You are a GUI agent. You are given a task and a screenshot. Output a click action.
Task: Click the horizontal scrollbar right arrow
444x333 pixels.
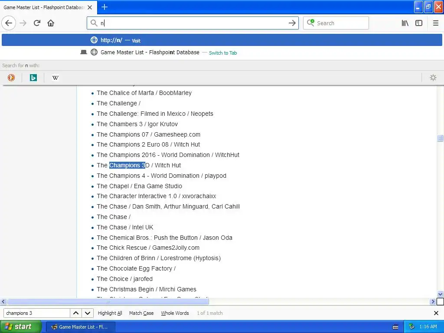(432, 302)
